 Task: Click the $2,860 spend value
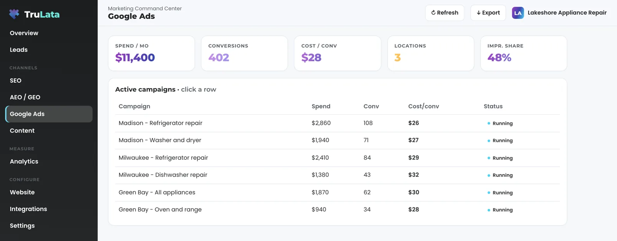[321, 123]
